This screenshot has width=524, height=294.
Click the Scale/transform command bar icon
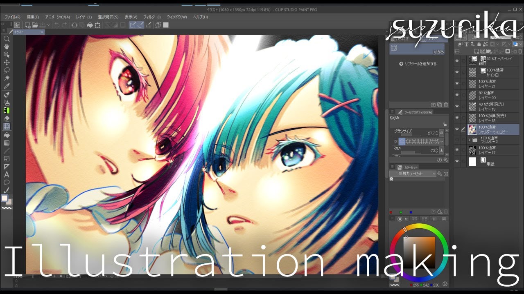pos(97,25)
